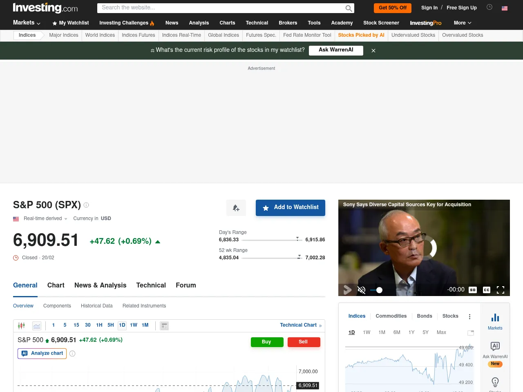Toggle closed captions on the video
Viewport: 523px width, 392px height.
(486, 290)
